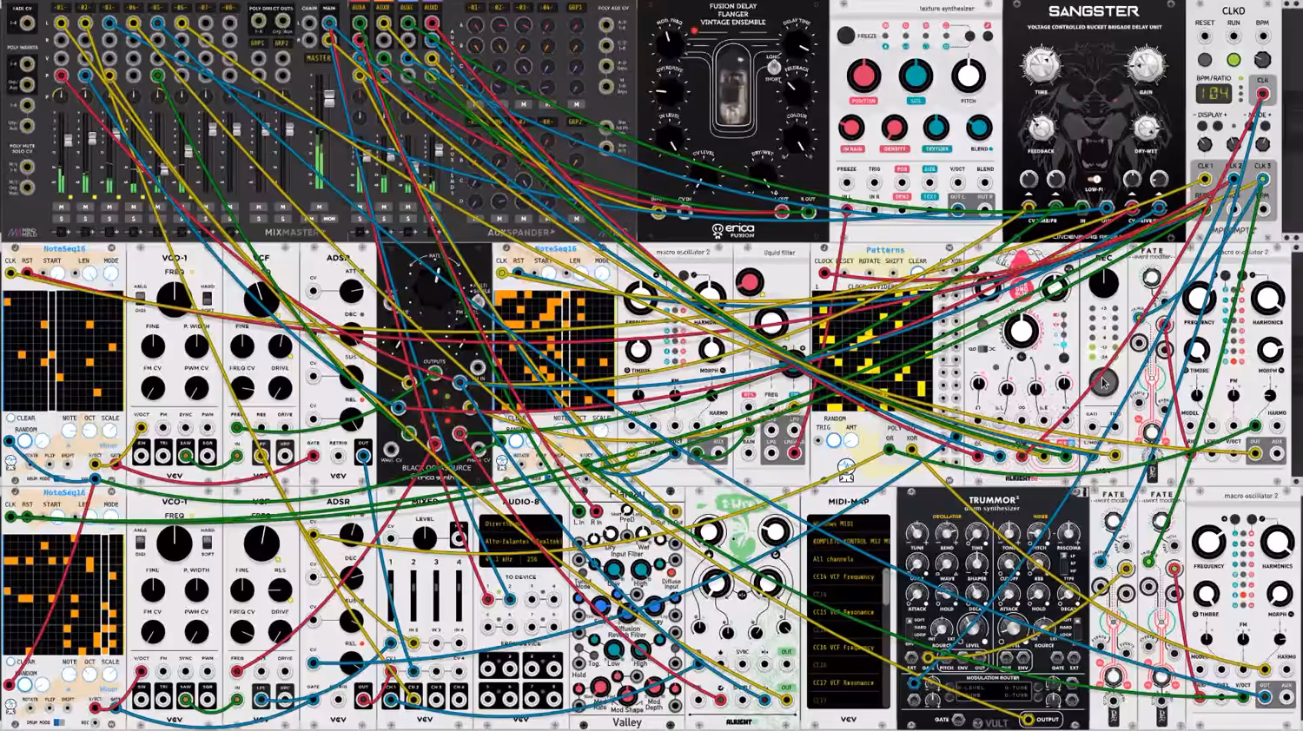Viewport: 1303px width, 731px height.
Task: Click the bottom VCO-1 FREQ knob
Action: point(174,544)
